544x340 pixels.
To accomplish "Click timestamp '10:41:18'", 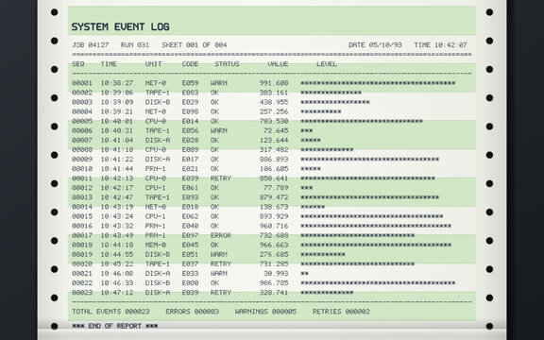I will click(x=117, y=149).
